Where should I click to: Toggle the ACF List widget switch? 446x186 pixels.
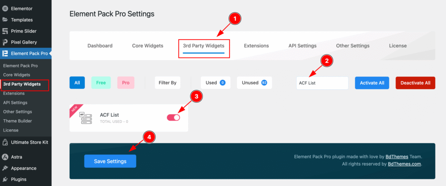(x=173, y=117)
